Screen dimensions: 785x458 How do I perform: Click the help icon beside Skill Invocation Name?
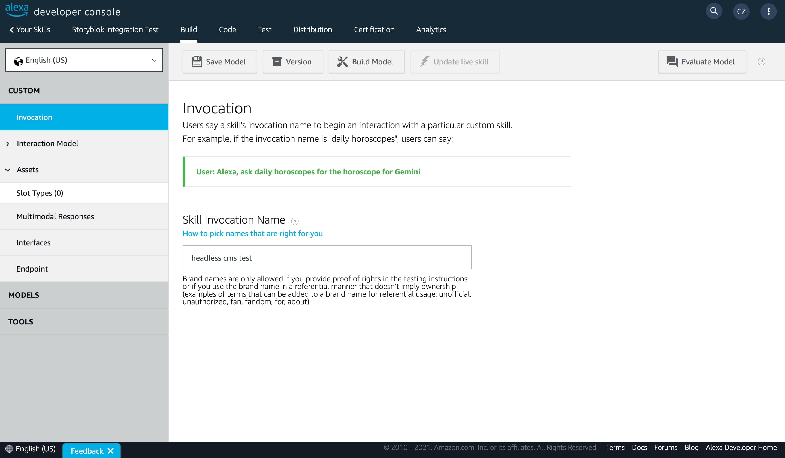coord(295,221)
